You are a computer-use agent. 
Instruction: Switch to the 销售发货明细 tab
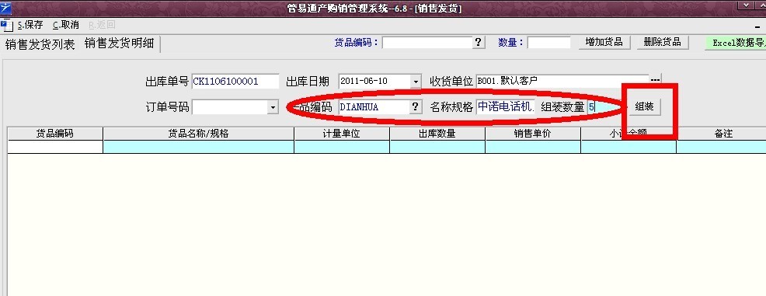coord(119,44)
